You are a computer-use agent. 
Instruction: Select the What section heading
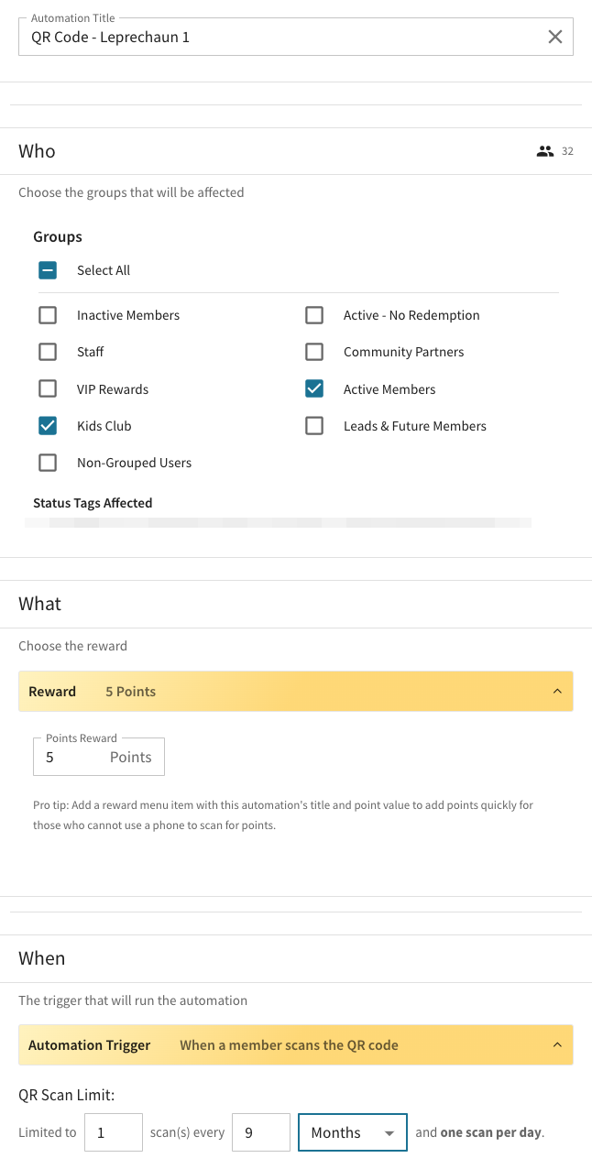(x=40, y=604)
